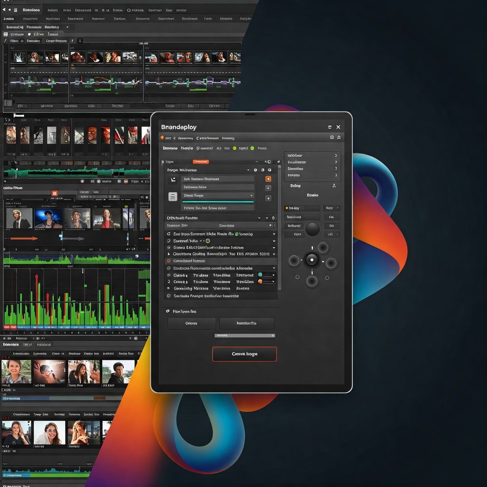Click the 'A' icon beside the Enlog label
Screen dimensions: 487x487
[334, 185]
